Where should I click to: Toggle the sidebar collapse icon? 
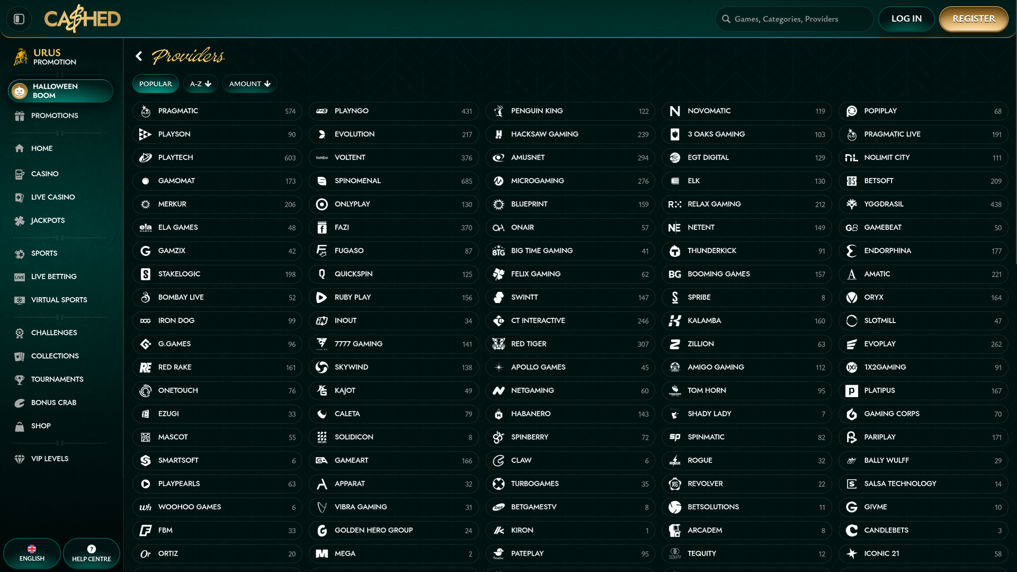(x=19, y=19)
